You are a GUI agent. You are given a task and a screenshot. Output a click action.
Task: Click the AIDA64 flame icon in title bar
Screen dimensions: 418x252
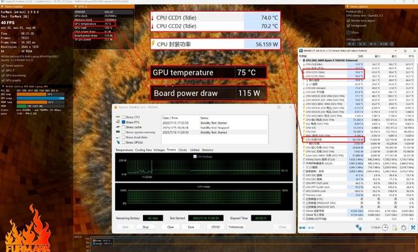coord(116,107)
